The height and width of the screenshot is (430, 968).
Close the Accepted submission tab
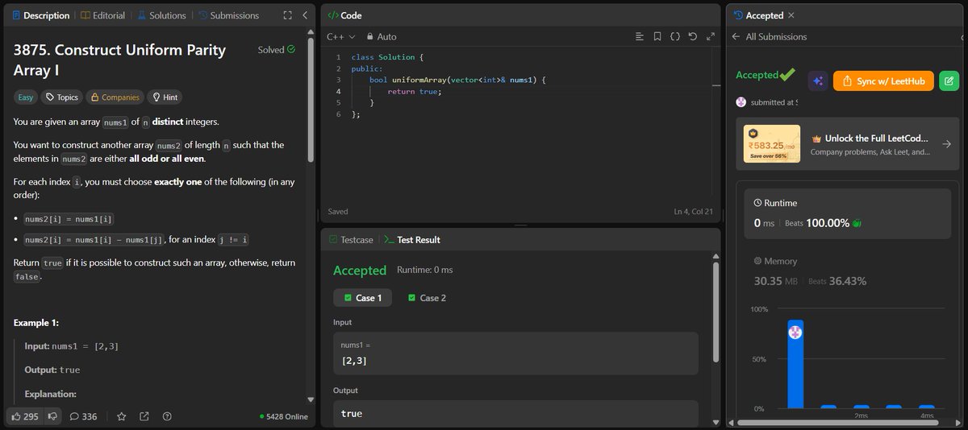click(x=791, y=15)
